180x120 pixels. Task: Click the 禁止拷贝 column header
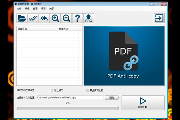[68, 29]
